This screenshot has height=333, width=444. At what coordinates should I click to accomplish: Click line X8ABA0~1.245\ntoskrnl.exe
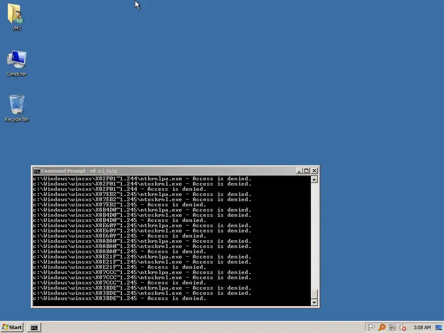[x=142, y=246]
